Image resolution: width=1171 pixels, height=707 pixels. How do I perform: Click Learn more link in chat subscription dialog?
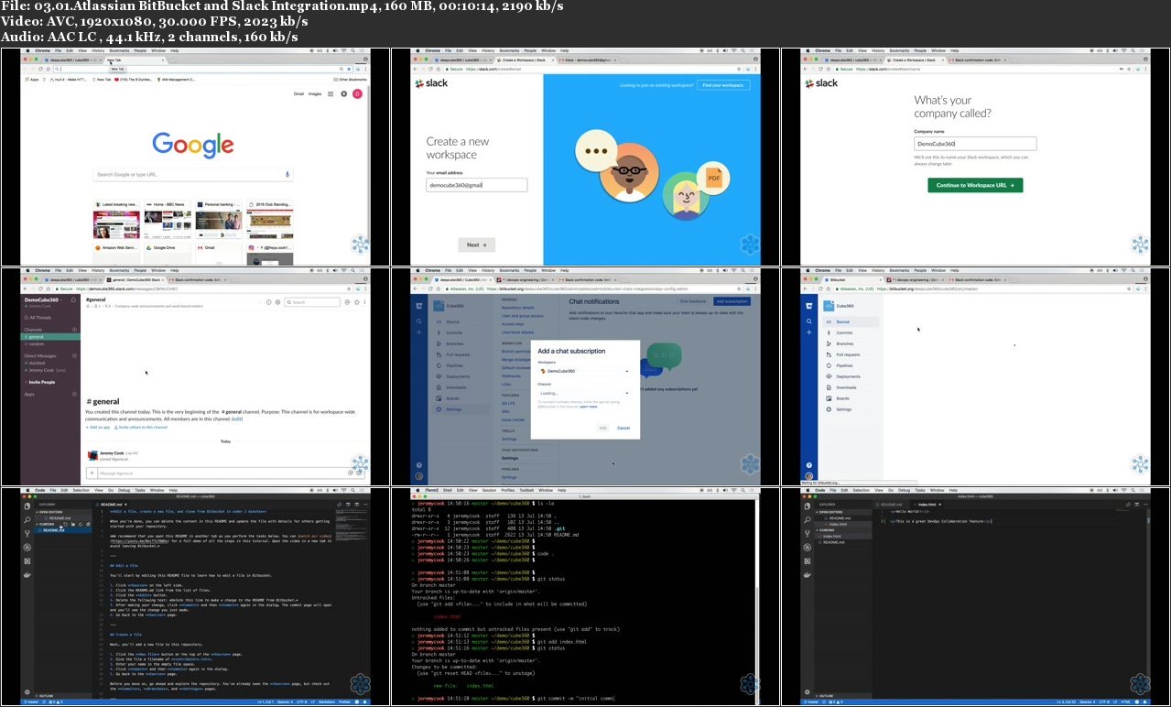589,407
